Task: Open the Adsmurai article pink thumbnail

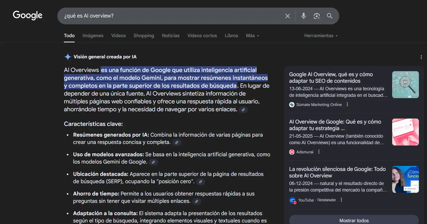Action: (x=405, y=132)
